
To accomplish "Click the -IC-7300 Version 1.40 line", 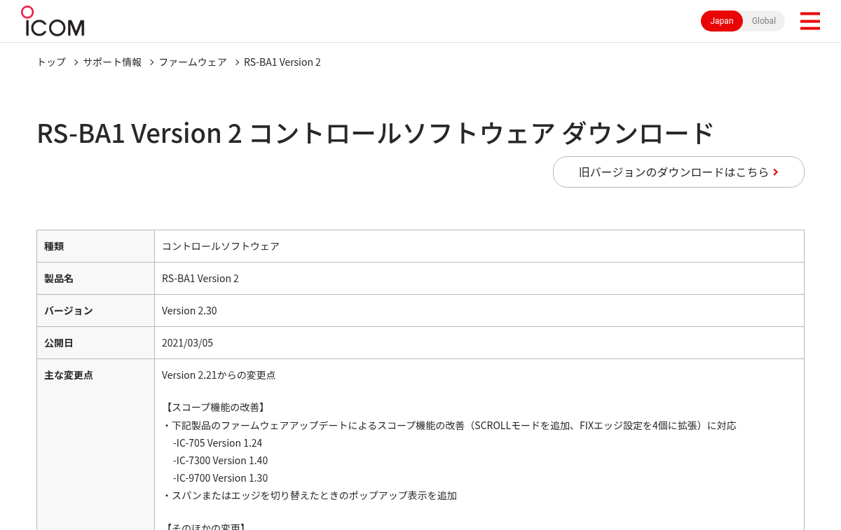I will point(220,461).
